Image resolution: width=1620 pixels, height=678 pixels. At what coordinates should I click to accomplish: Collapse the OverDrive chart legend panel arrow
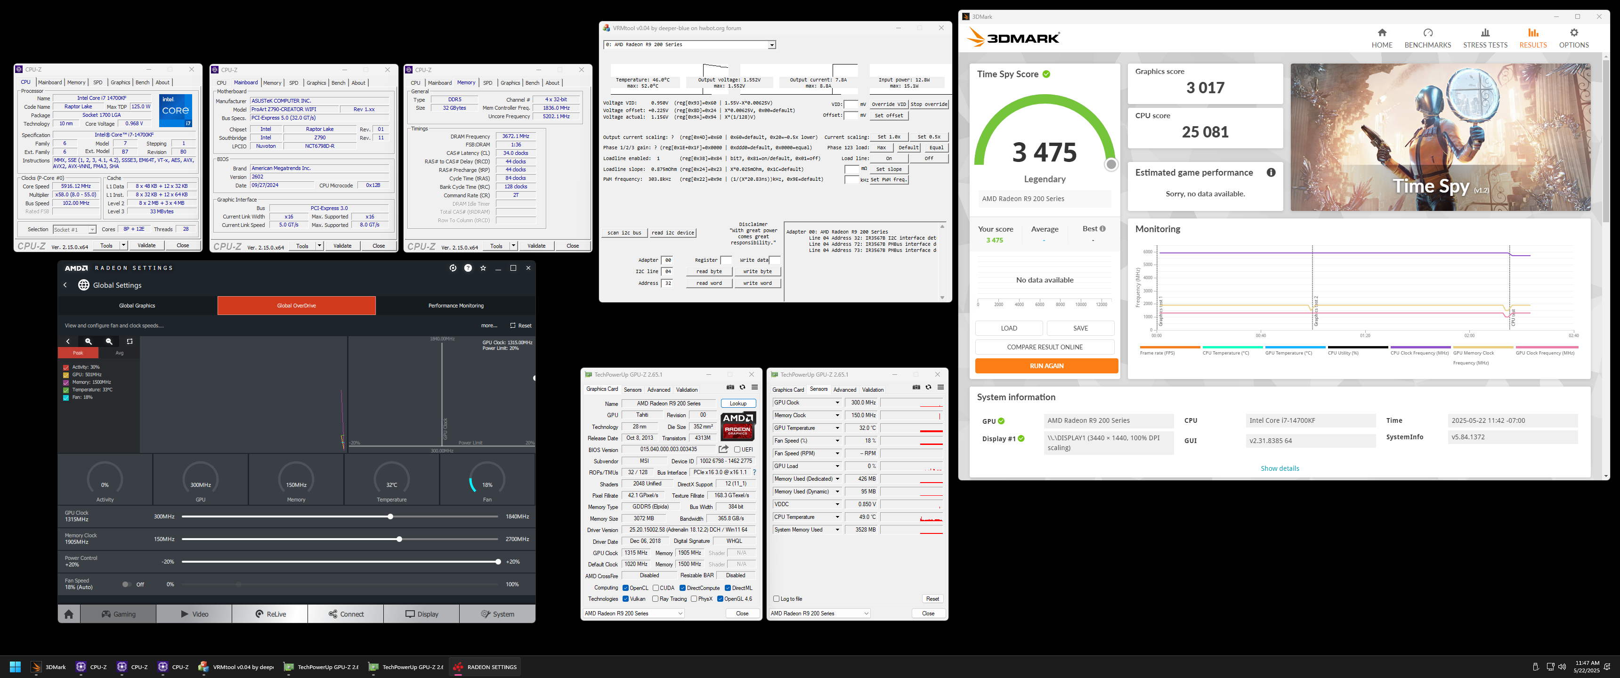click(x=68, y=341)
